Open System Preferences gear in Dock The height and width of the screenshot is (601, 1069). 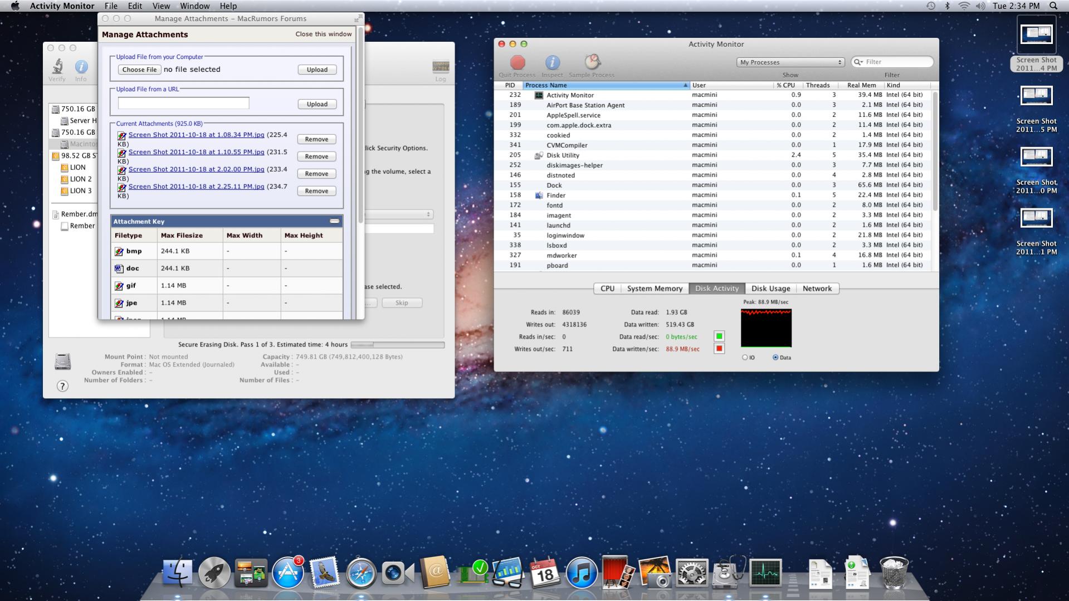click(691, 573)
